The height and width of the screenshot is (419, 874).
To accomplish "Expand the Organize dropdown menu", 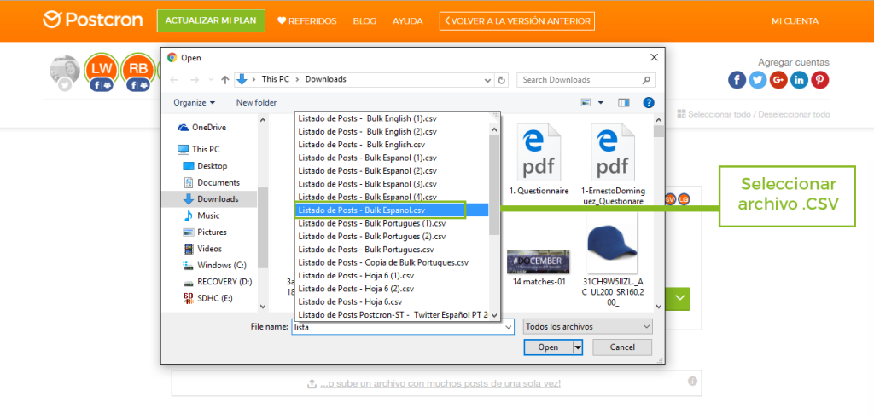I will click(195, 102).
